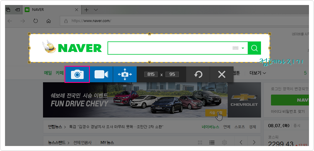Go to next newsstand page
The width and height of the screenshot is (314, 151).
coord(254,142)
